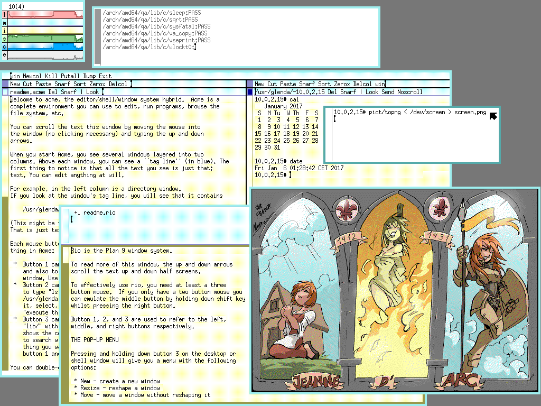Click New in the left acme column tag
This screenshot has width=541, height=406.
[15, 84]
